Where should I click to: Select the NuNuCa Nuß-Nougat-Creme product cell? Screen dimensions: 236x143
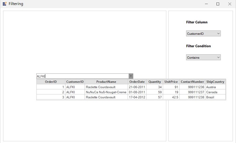pos(106,92)
